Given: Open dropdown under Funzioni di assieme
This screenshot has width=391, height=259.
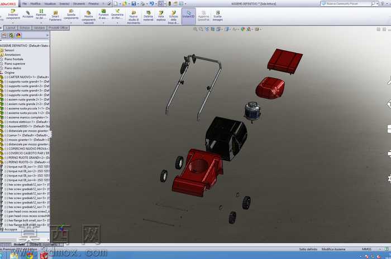Looking at the screenshot, I should click(x=103, y=23).
